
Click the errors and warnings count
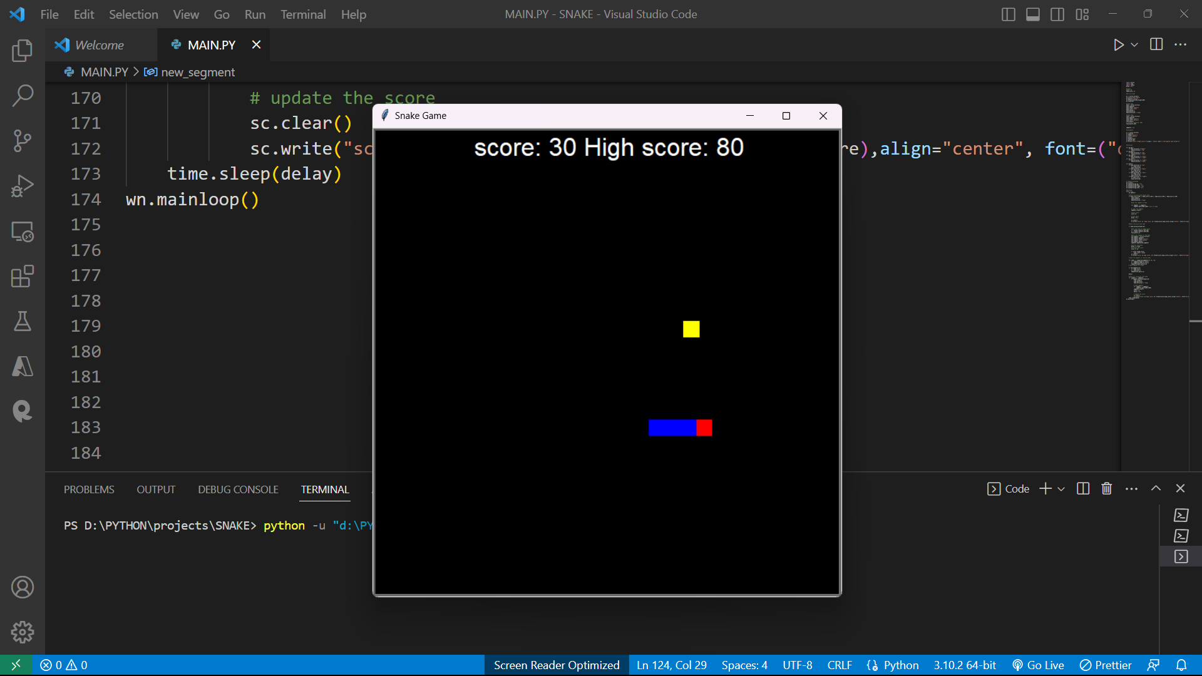[x=64, y=665]
